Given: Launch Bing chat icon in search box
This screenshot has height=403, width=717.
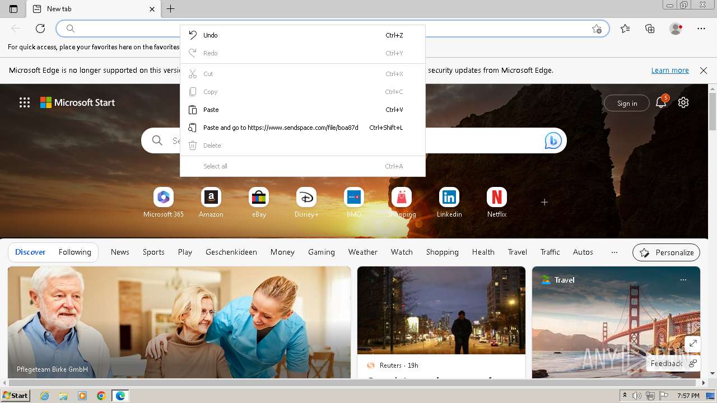Looking at the screenshot, I should point(553,140).
